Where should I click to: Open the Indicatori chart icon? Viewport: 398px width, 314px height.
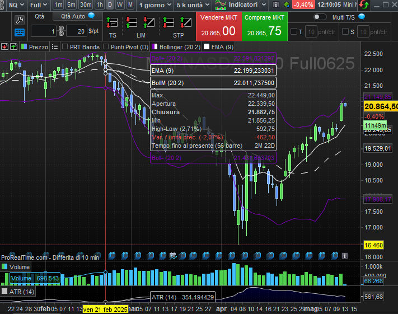221,4
